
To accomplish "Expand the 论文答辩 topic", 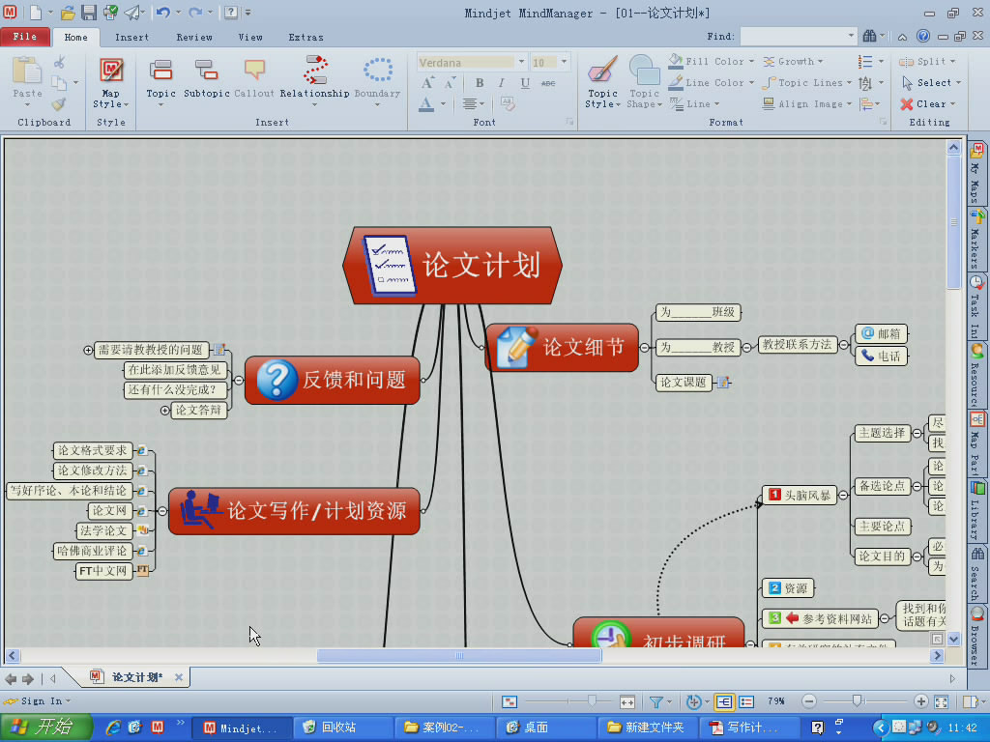I will [x=164, y=411].
